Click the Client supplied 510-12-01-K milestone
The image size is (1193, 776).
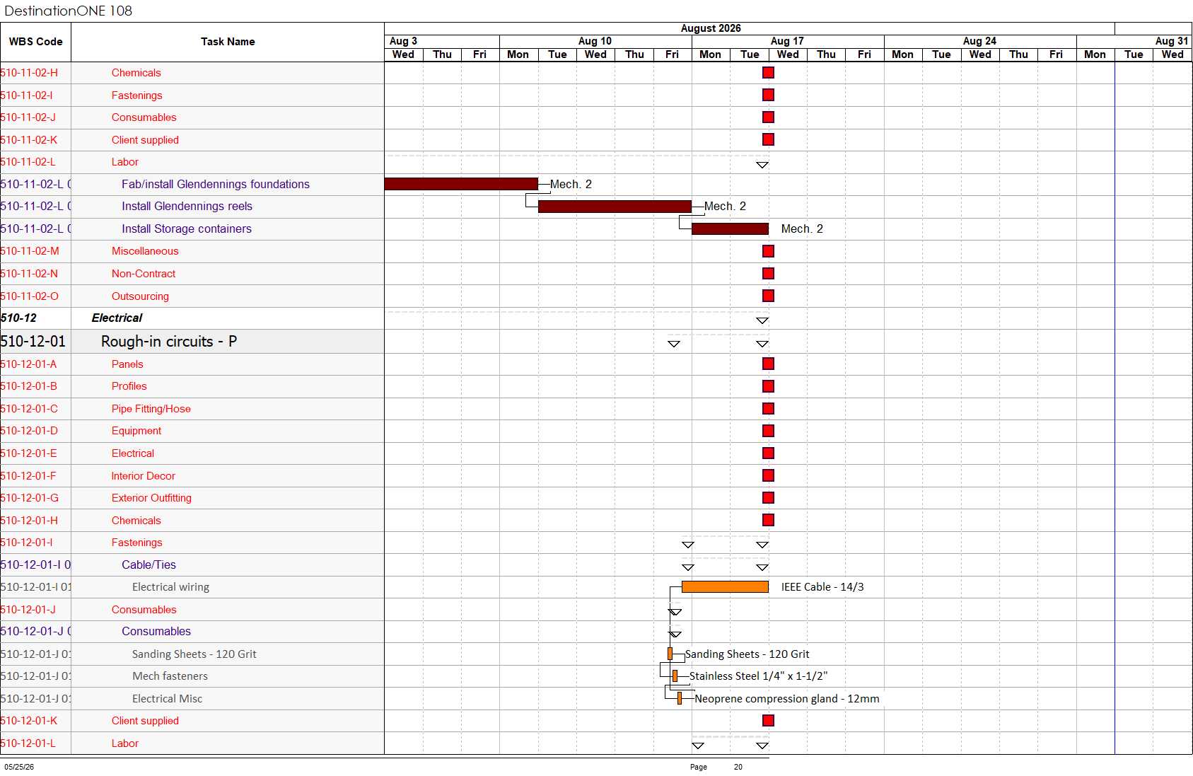769,720
